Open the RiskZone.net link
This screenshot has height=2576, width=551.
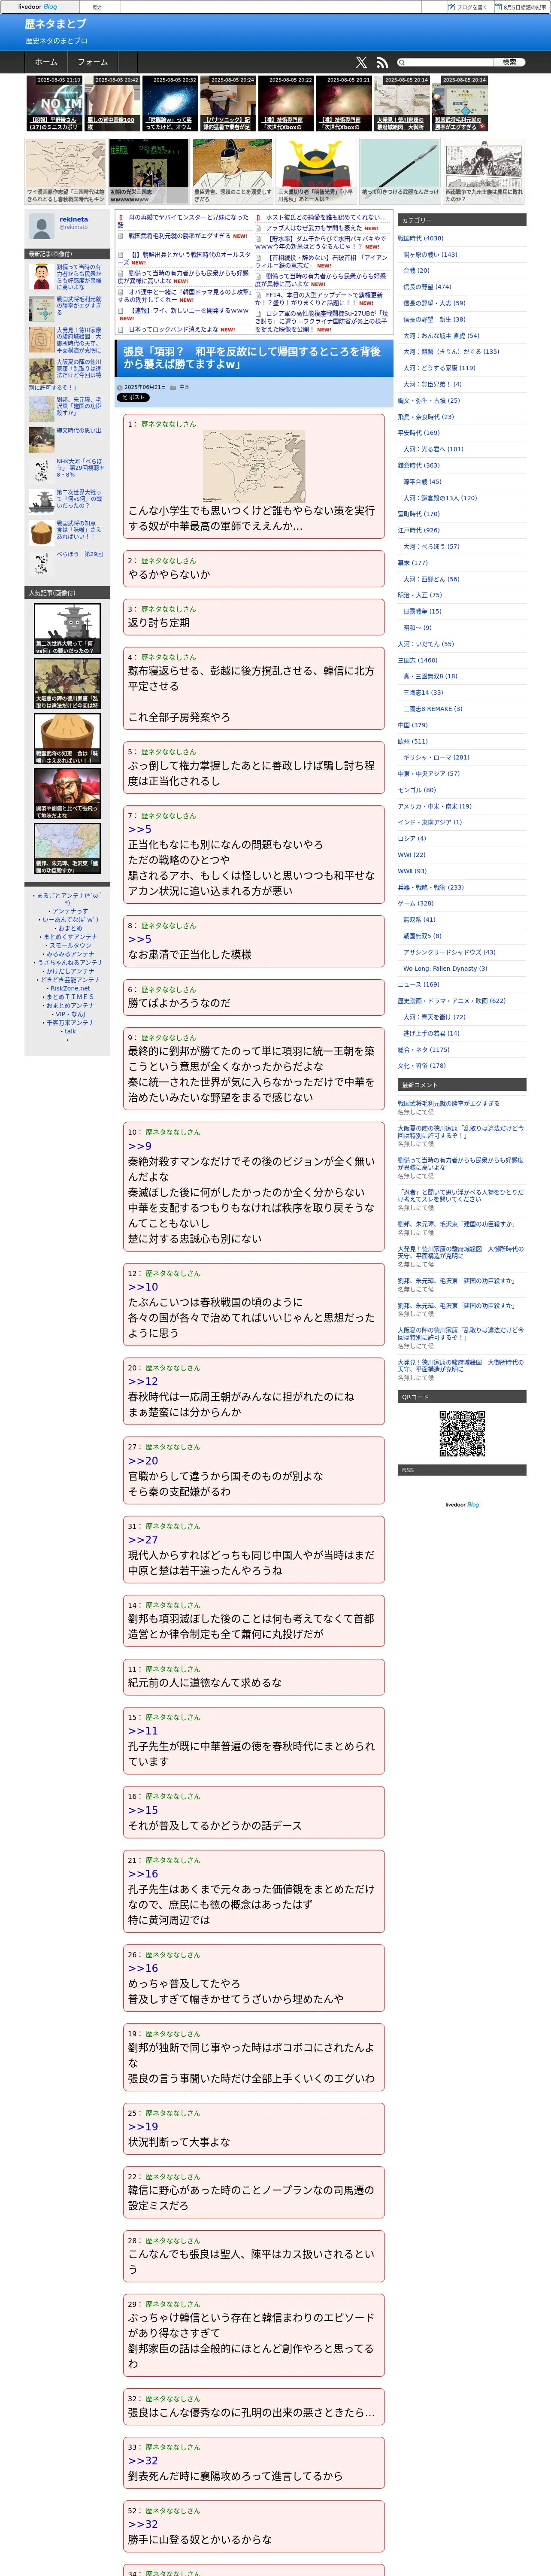pos(69,988)
